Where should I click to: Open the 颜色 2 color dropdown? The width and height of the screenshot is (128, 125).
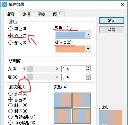(x=88, y=49)
